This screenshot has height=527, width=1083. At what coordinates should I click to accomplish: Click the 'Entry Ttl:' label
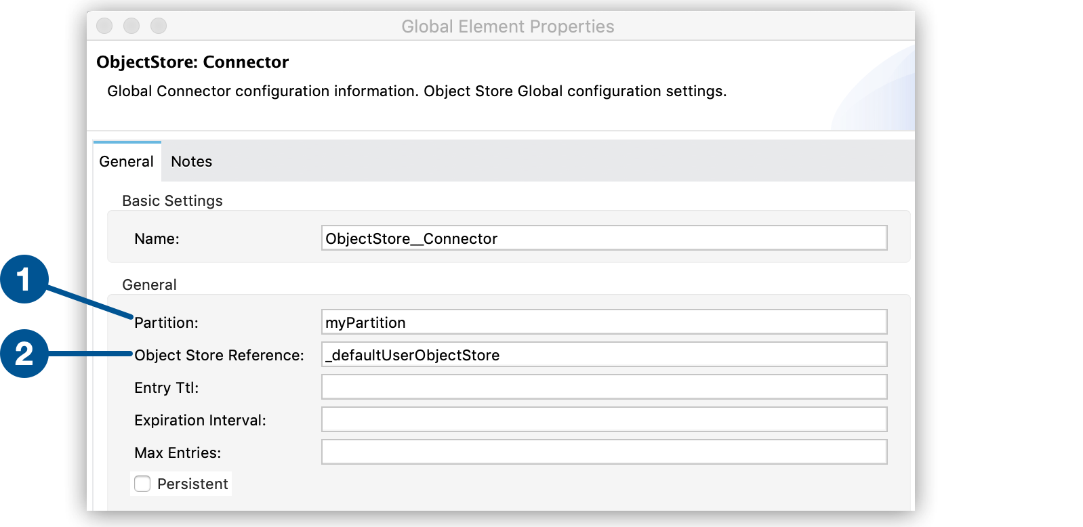(166, 387)
